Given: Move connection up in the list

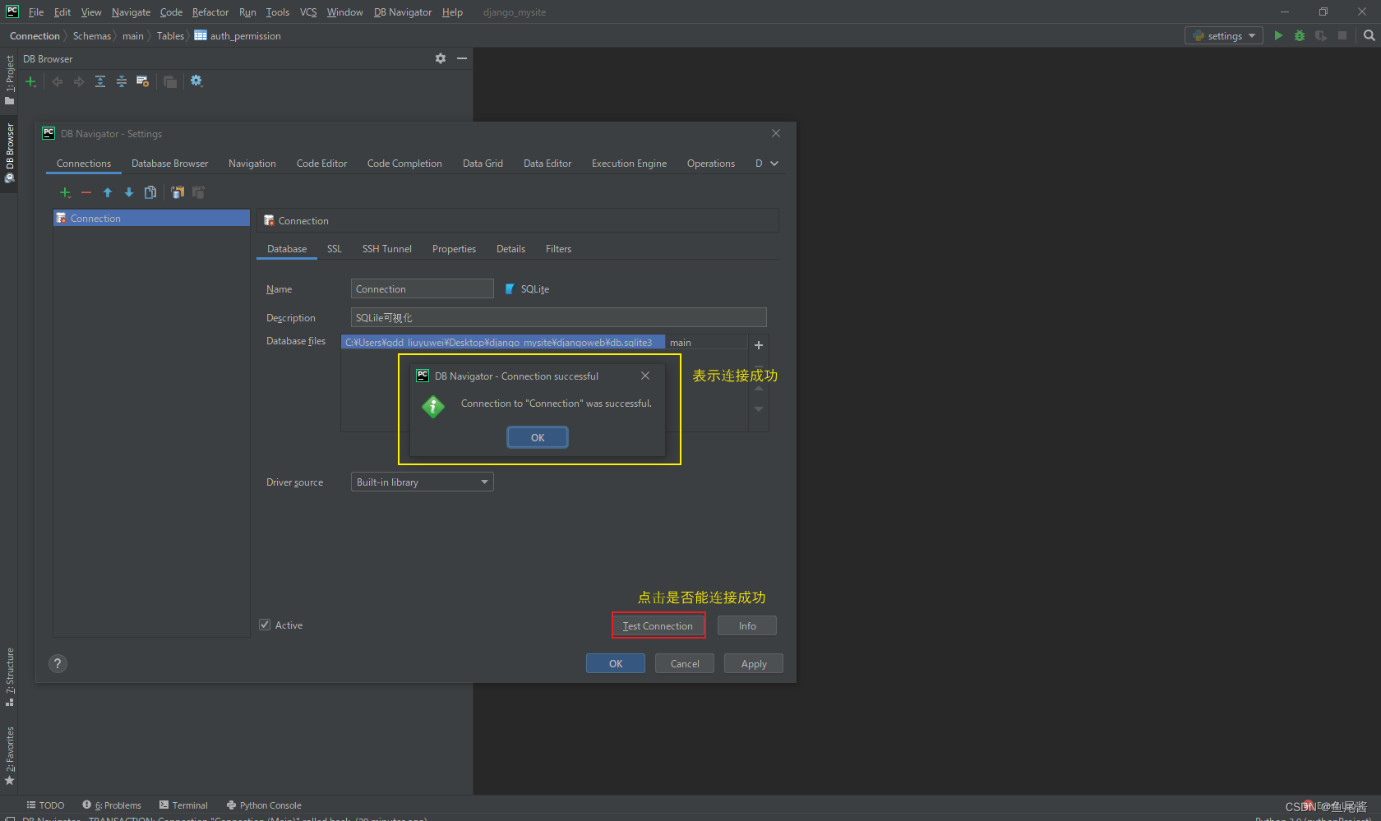Looking at the screenshot, I should pyautogui.click(x=108, y=192).
